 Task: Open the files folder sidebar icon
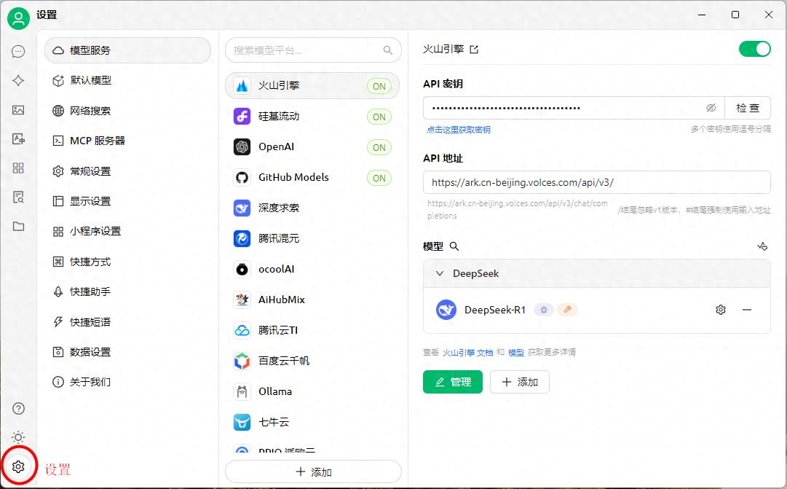pos(18,226)
